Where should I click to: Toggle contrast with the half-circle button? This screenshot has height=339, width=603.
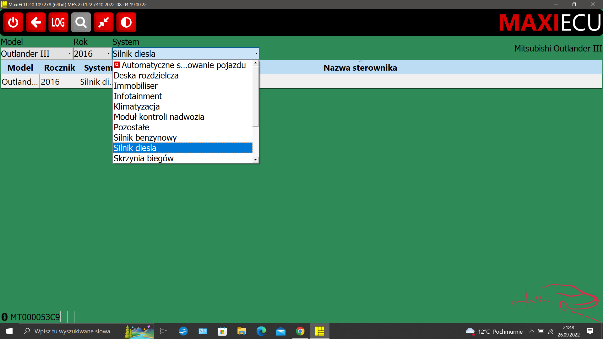point(126,22)
